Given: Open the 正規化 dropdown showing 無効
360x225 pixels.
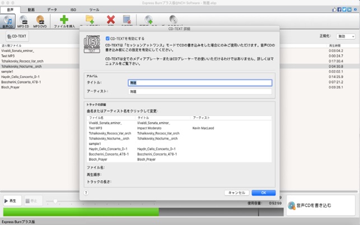Looking at the screenshot, I should 346,36.
